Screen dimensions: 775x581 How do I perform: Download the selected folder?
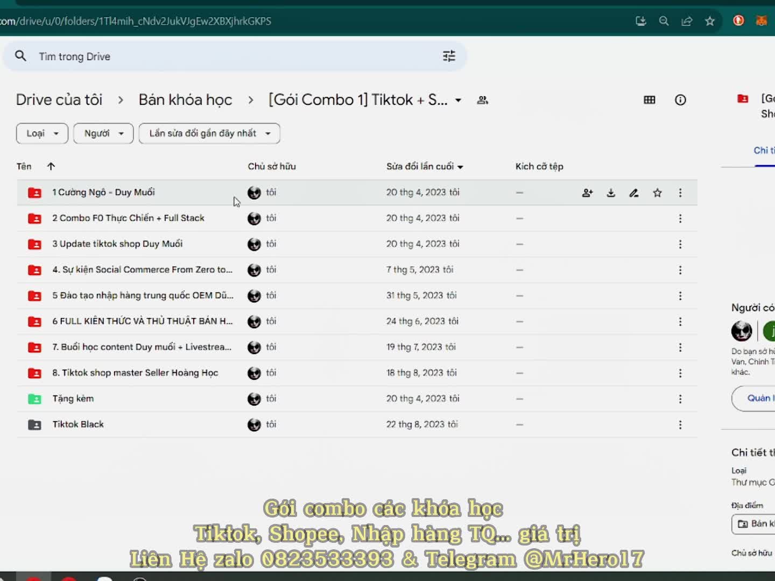(611, 193)
